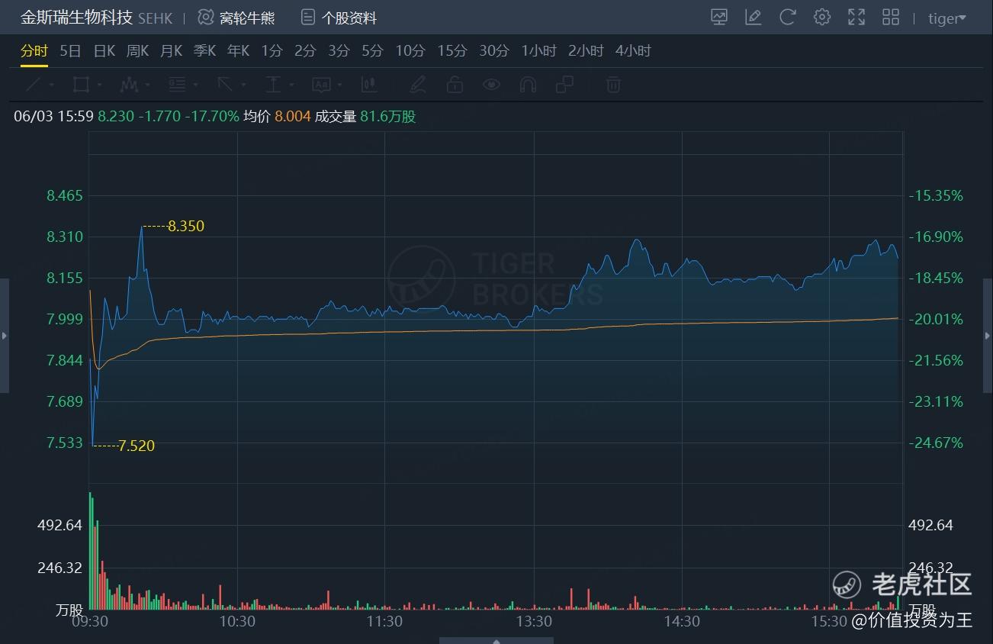
Task: Click the 均价 8.004 average price
Action: click(277, 117)
